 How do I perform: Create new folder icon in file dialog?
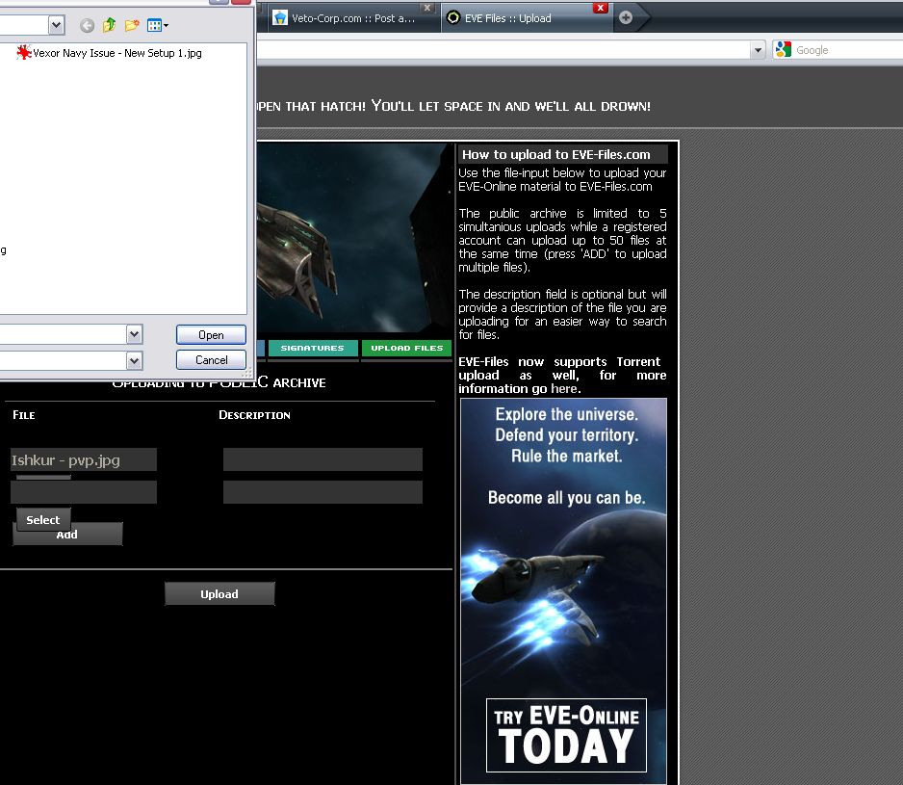pos(132,25)
